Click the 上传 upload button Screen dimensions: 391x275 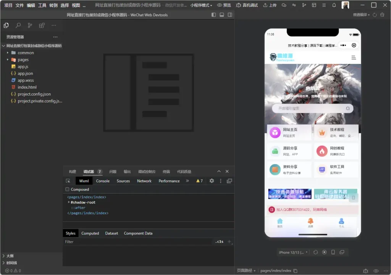(x=270, y=5)
